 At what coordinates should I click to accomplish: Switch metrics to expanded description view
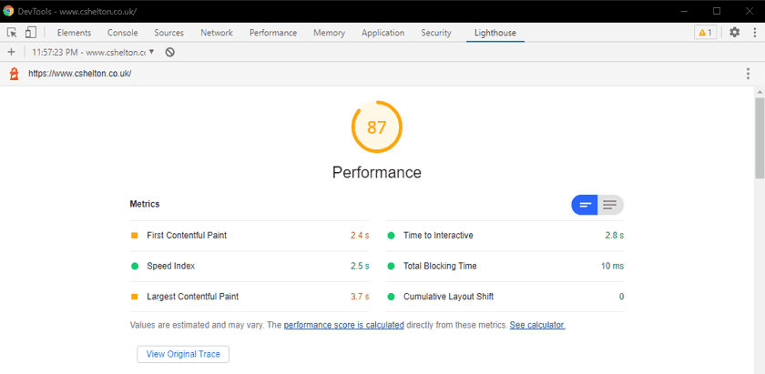click(610, 205)
